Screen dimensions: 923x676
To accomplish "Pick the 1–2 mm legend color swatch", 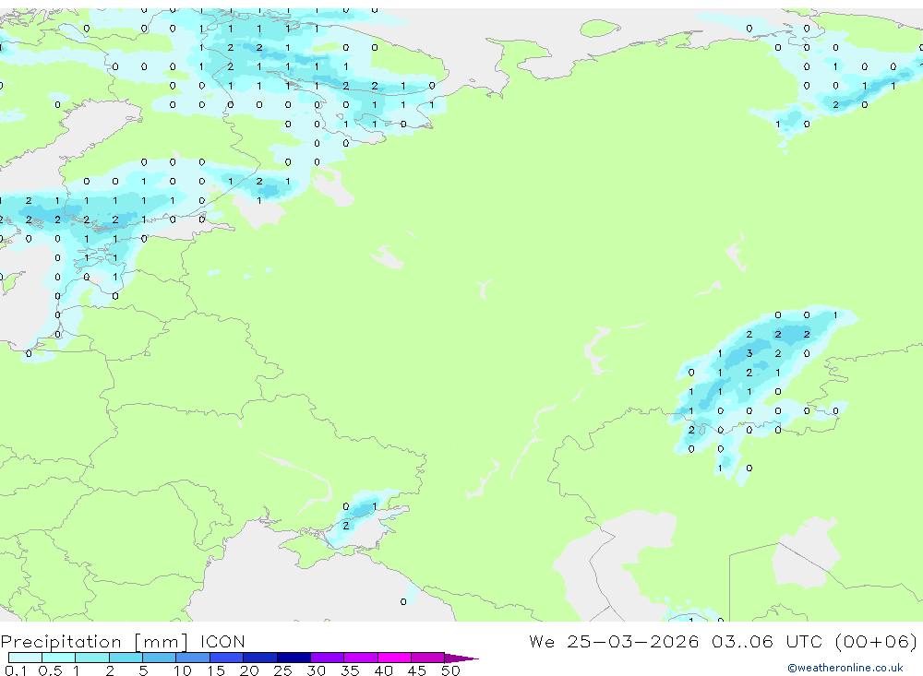I will [92, 658].
